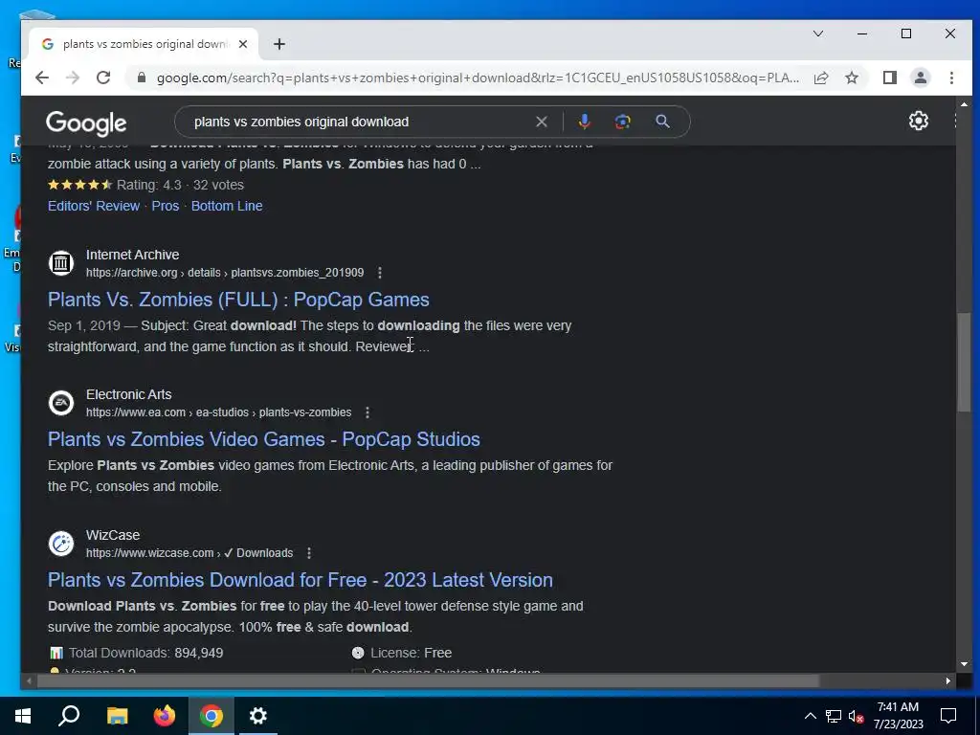Click the scroll left arrow at bottom

(x=29, y=680)
